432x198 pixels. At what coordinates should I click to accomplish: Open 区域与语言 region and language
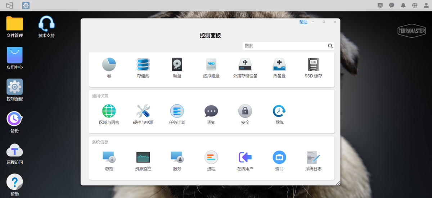click(109, 111)
